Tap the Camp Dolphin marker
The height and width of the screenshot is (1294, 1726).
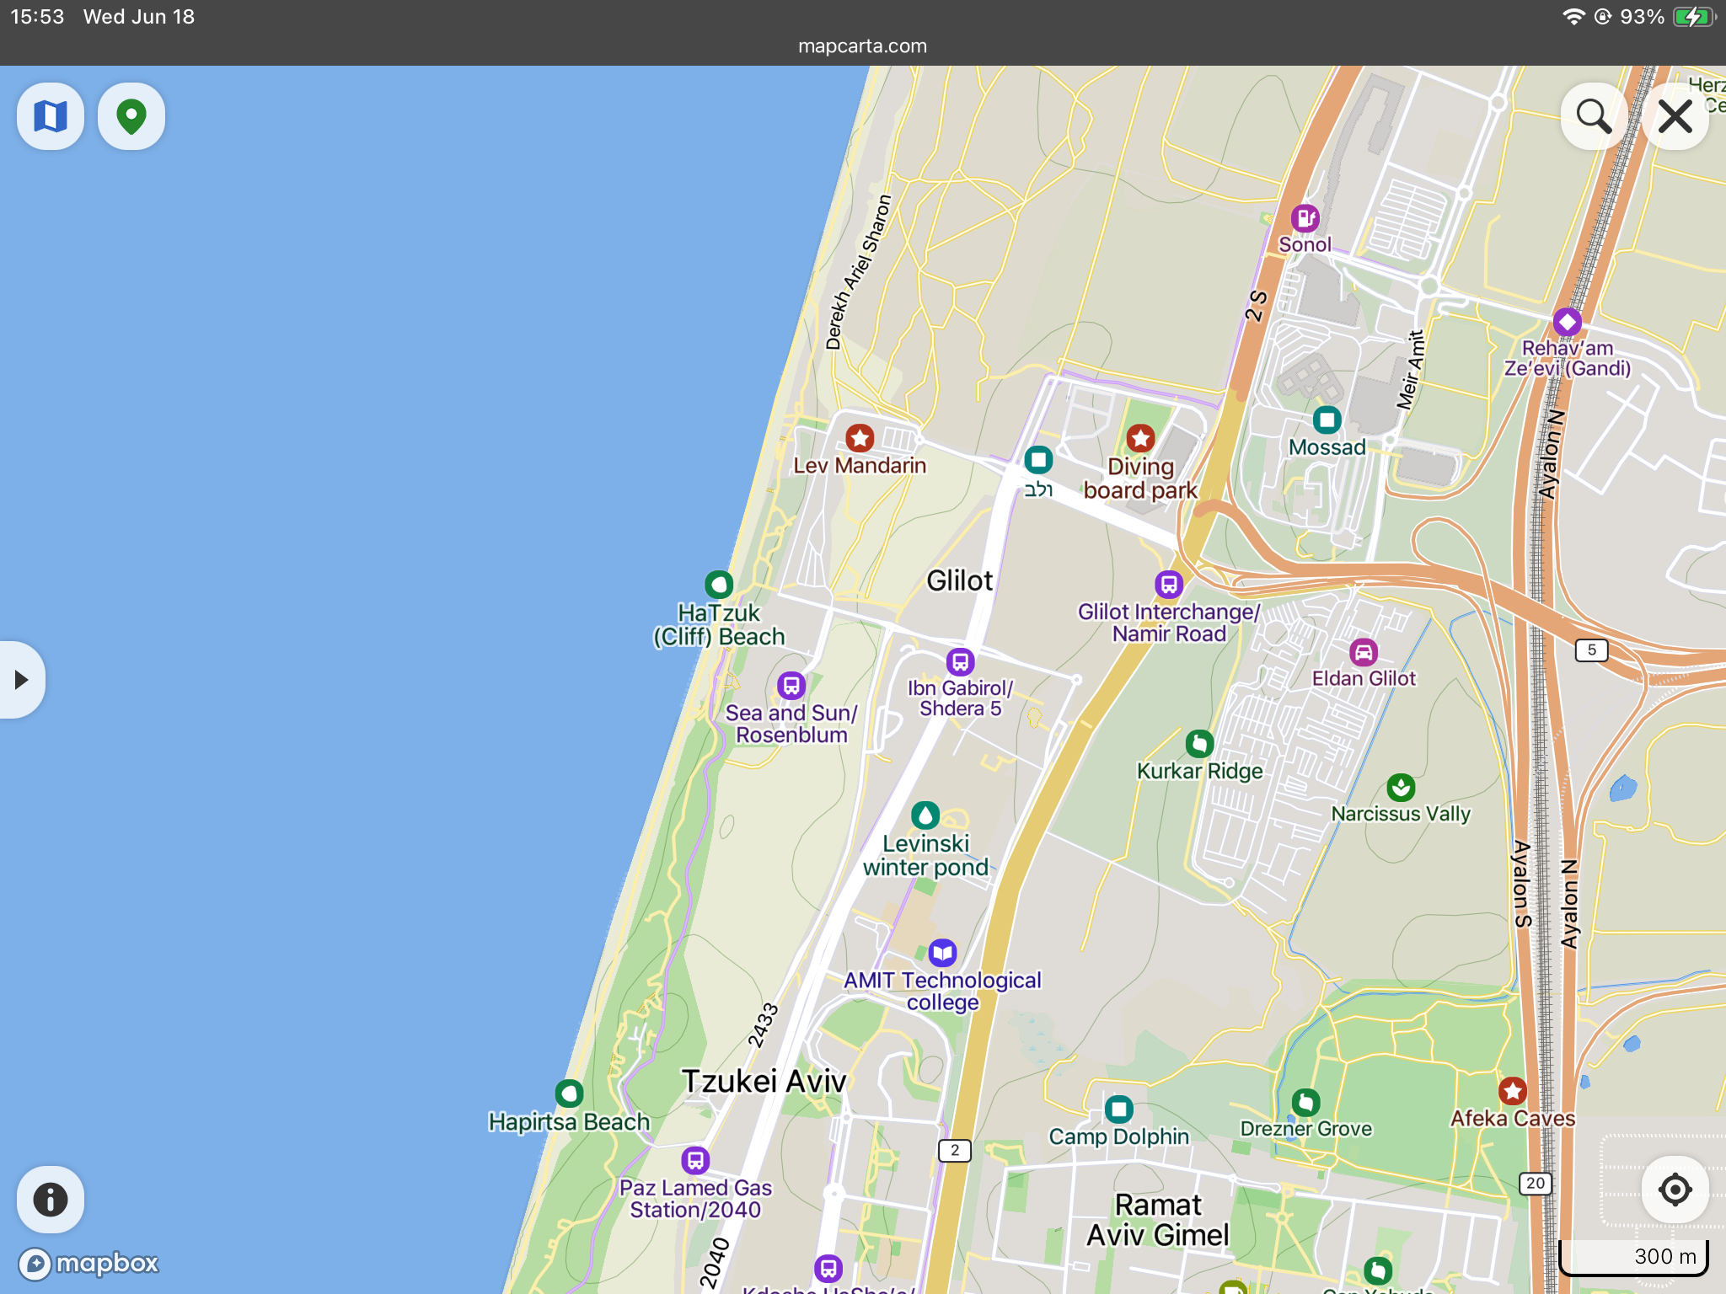click(x=1119, y=1110)
